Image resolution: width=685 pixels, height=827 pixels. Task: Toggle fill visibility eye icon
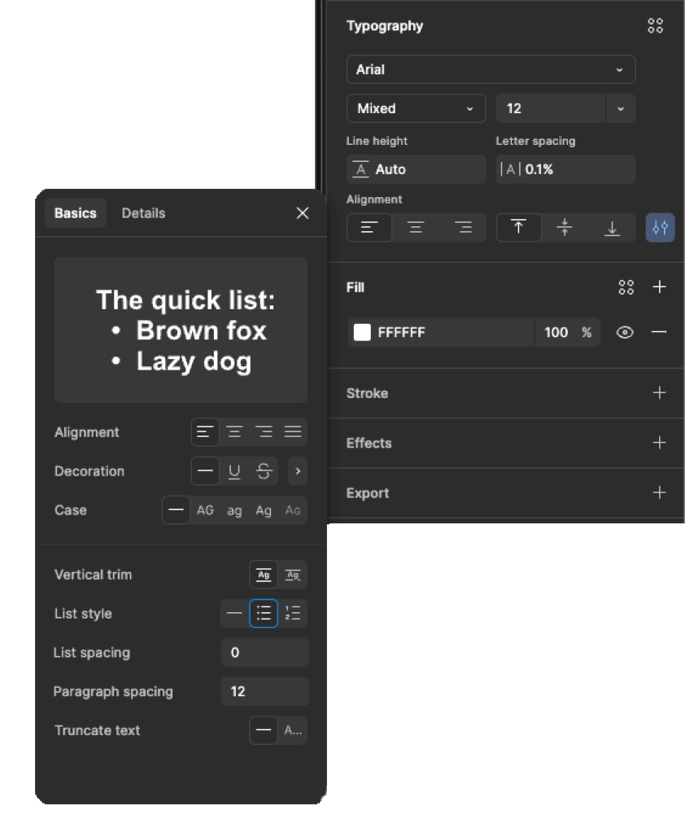tap(625, 332)
